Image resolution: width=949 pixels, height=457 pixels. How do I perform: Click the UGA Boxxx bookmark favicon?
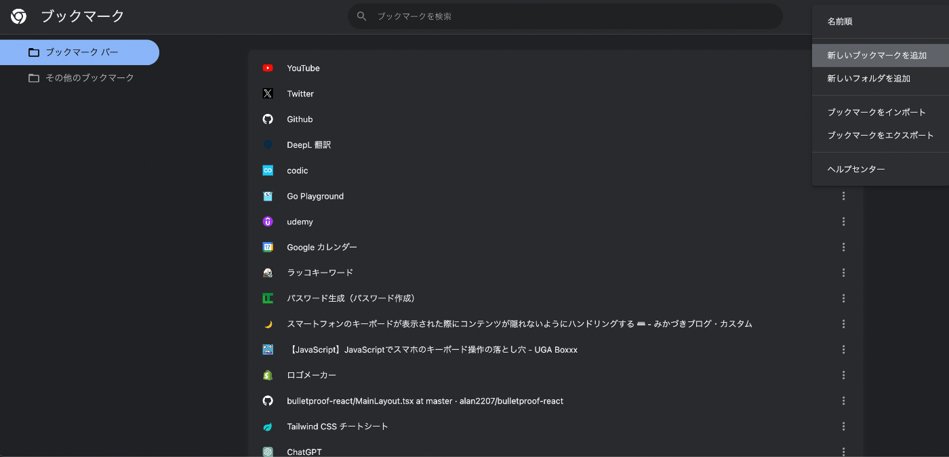click(268, 349)
